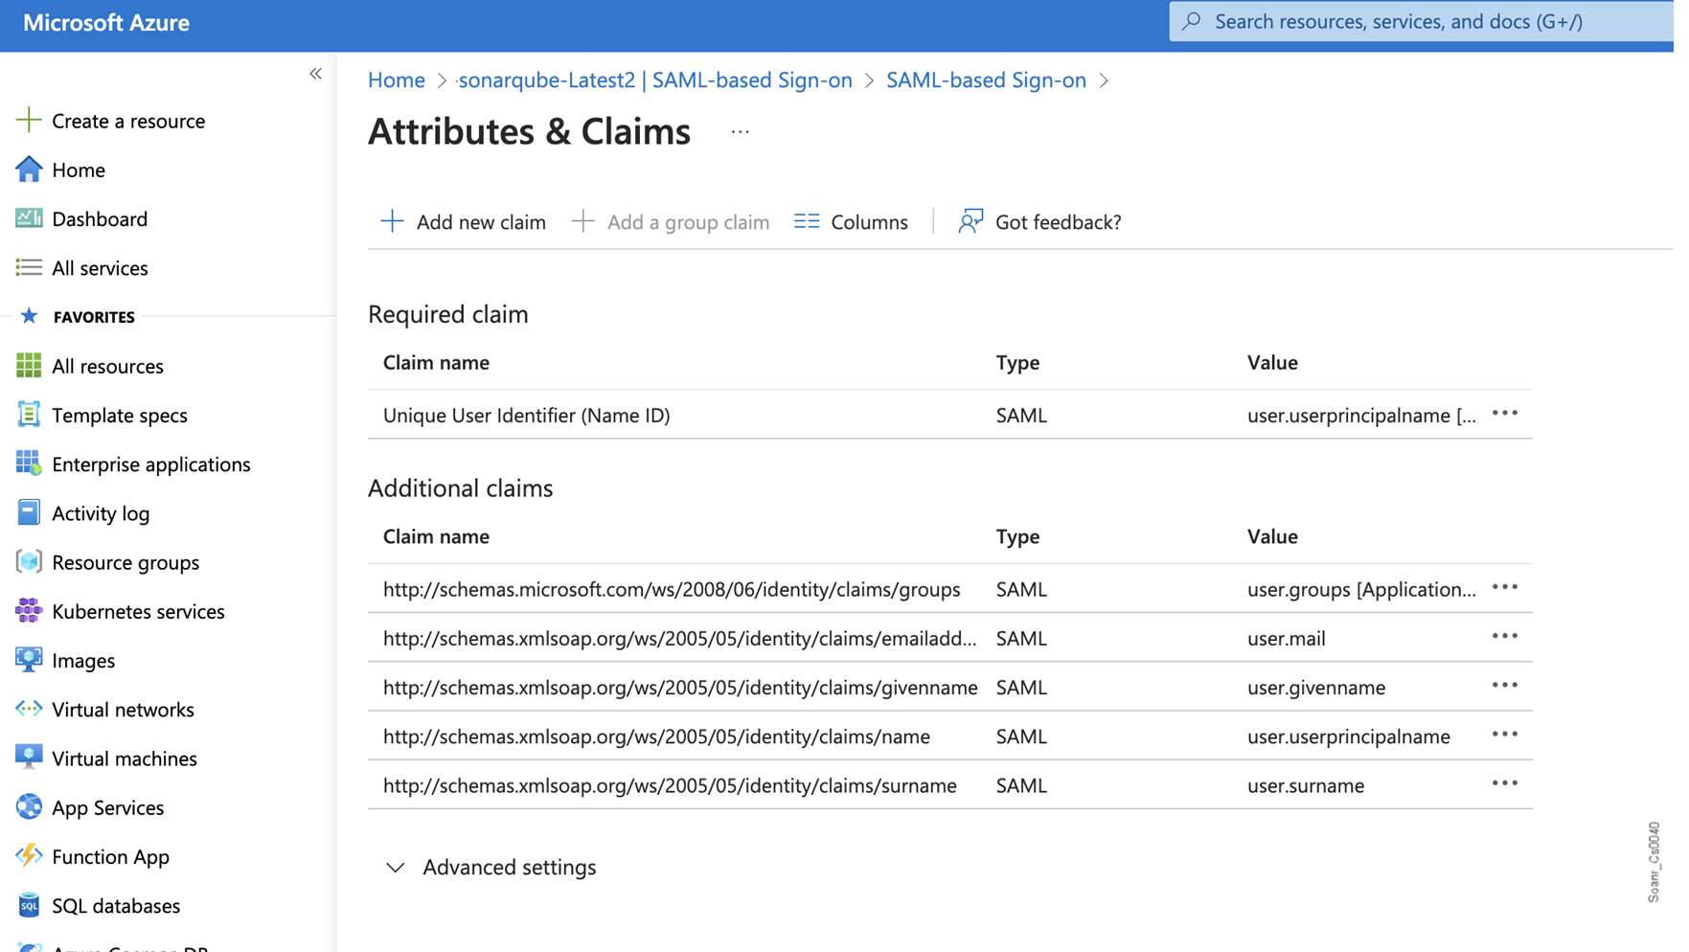The width and height of the screenshot is (1689, 952).
Task: Click the Create a resource plus icon
Action: point(29,121)
